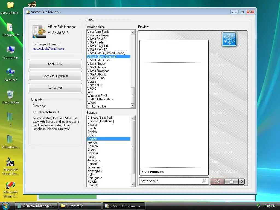280x210 pixels.
Task: Click the Settings list scrollbar thumb
Action: (133, 147)
